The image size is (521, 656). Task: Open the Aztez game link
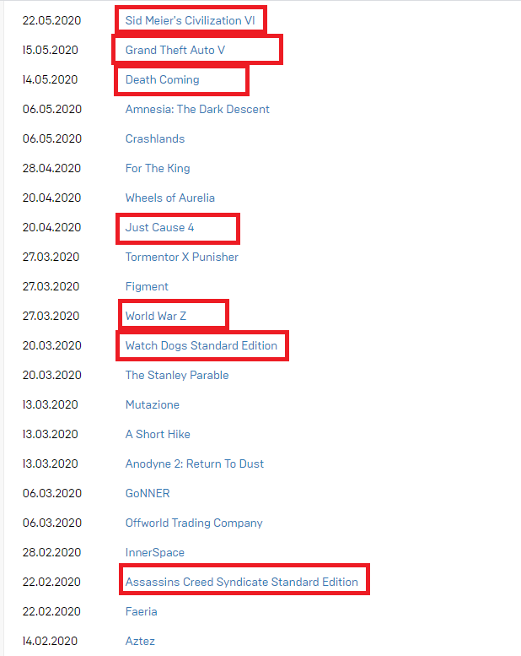click(x=140, y=642)
